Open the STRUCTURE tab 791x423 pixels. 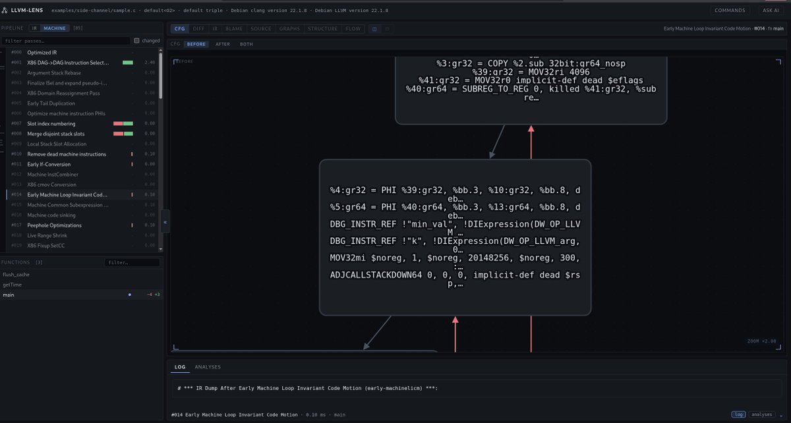coord(323,29)
